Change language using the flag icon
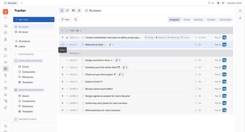Screen dimensions: 245x132 click(x=223, y=3)
